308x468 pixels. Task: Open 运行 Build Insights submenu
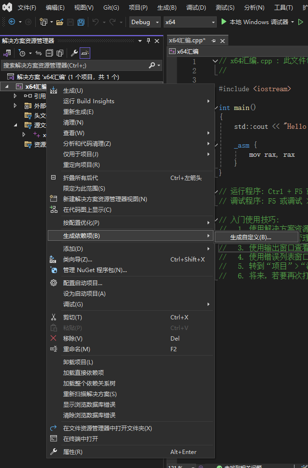pos(130,101)
